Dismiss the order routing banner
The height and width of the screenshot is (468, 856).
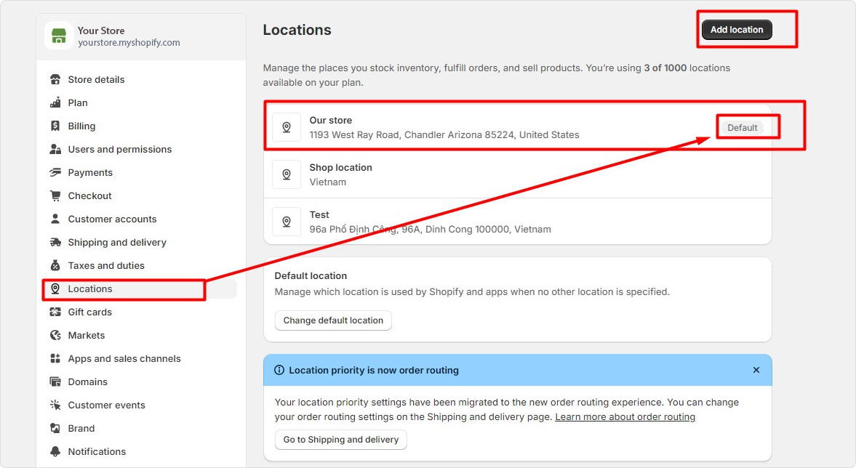756,370
